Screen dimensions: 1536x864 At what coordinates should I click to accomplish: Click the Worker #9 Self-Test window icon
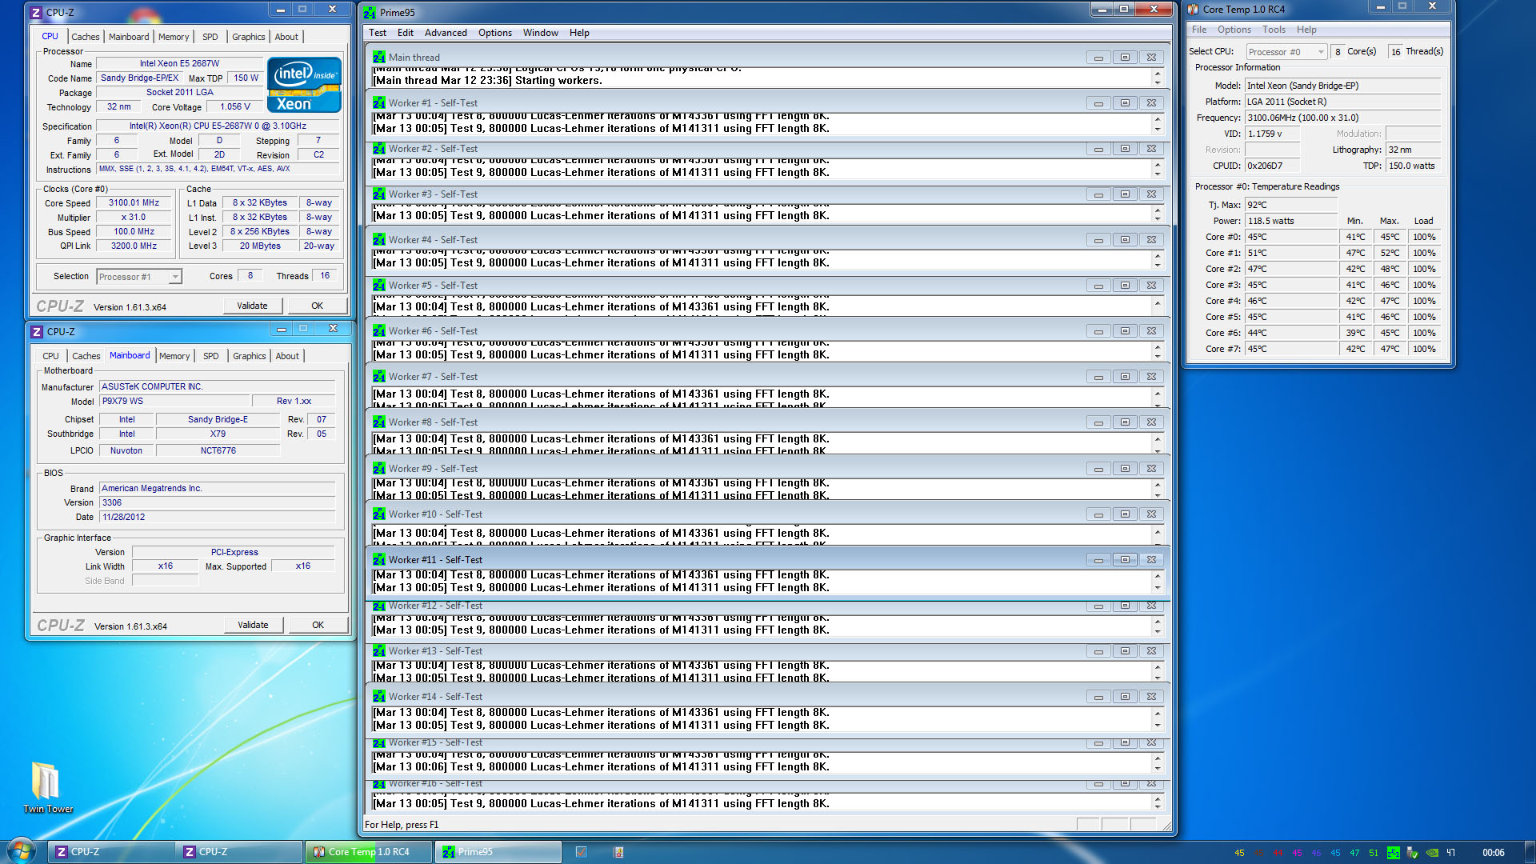point(379,469)
